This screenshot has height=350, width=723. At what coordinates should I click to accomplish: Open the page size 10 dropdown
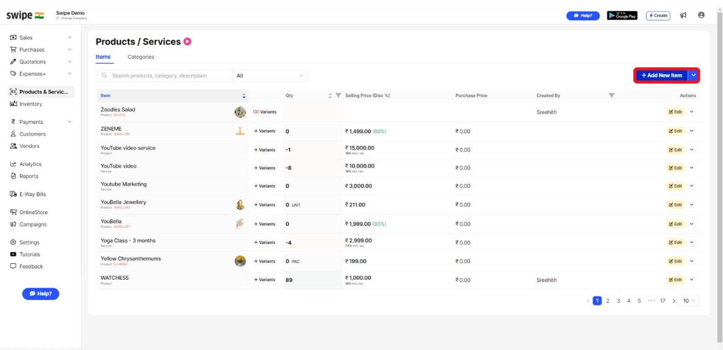[x=689, y=301]
